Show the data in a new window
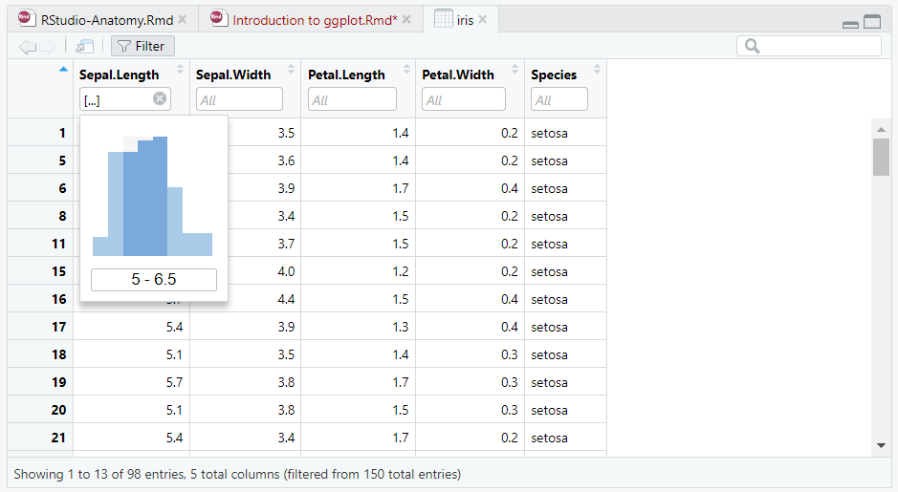898x492 pixels. coord(85,46)
